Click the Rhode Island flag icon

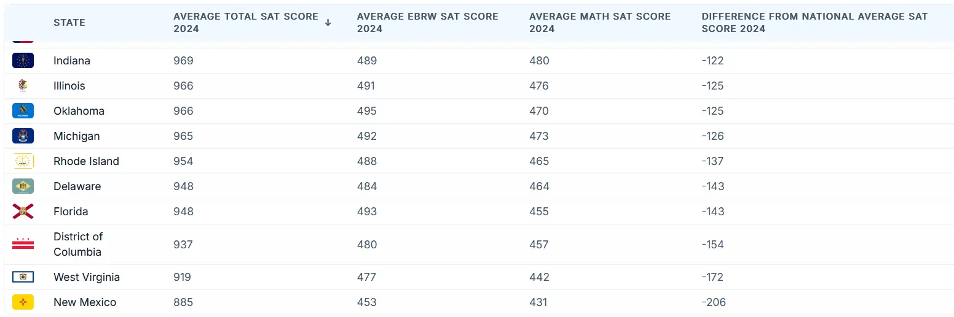click(23, 161)
